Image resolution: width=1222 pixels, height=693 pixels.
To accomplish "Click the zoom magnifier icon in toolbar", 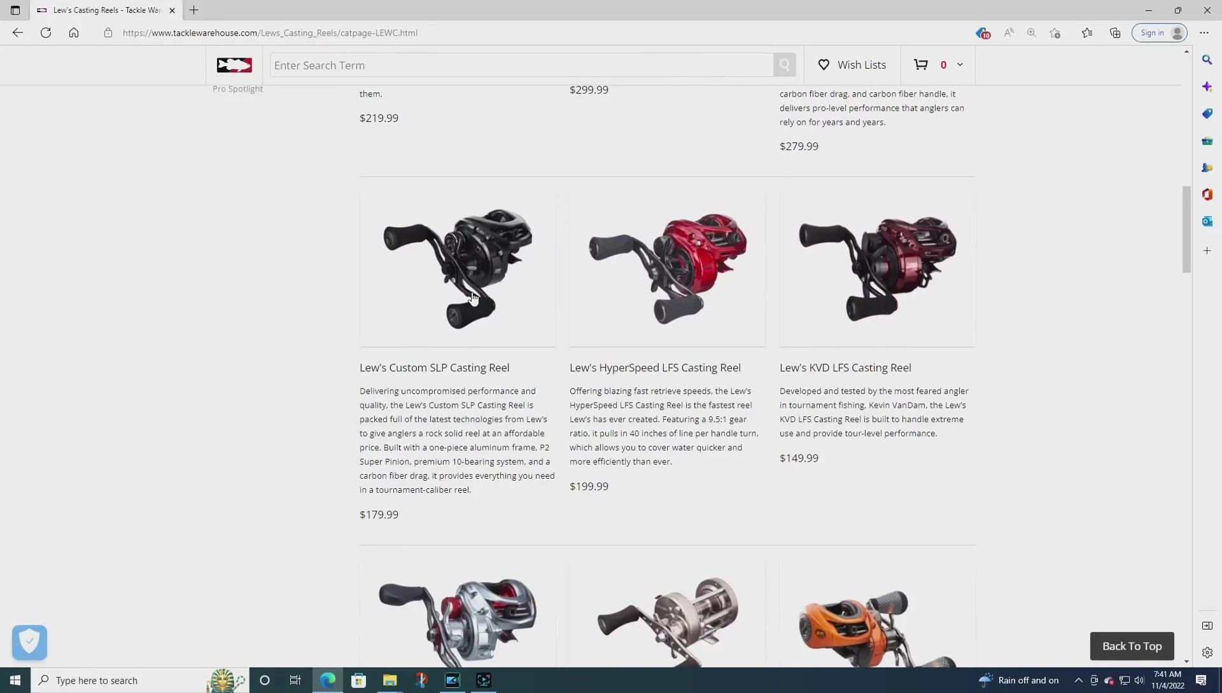I will (x=1032, y=32).
